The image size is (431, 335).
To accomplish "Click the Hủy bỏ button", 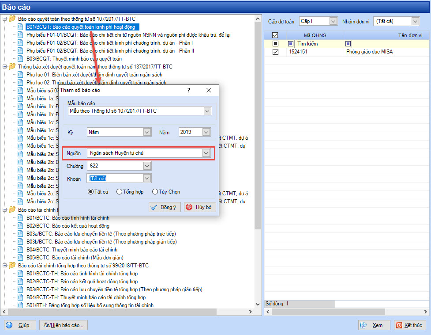I will pos(200,207).
